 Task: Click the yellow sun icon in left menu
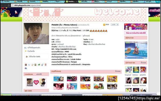(x=26, y=51)
